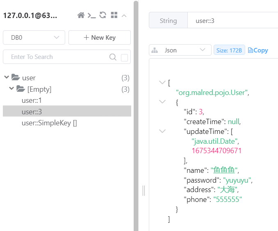Open the user::SimpleKey [] key

(x=49, y=123)
